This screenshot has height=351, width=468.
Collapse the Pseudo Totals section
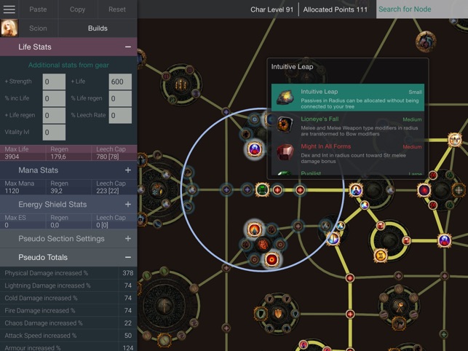point(128,257)
